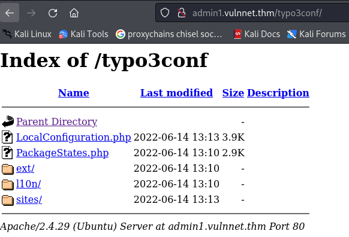Click the insecure connection padlock icon
The width and height of the screenshot is (349, 237).
tap(182, 13)
